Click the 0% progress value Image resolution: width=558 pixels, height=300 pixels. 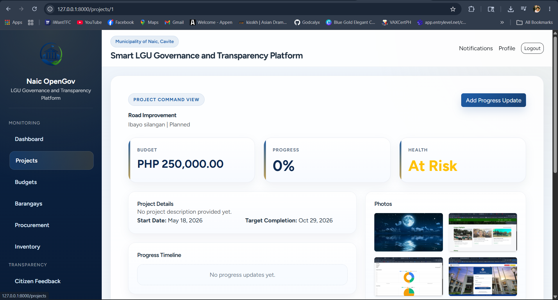point(283,166)
